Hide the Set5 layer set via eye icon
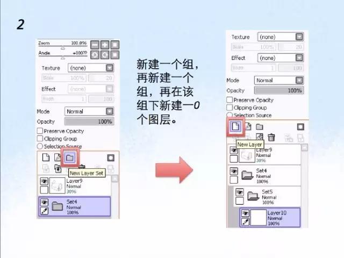The image size is (344, 258). coord(240,192)
